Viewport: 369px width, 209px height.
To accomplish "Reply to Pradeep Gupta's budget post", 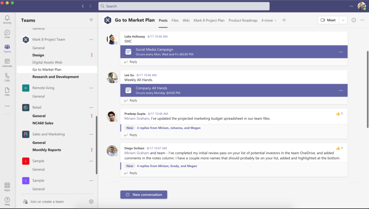I will pos(130,135).
